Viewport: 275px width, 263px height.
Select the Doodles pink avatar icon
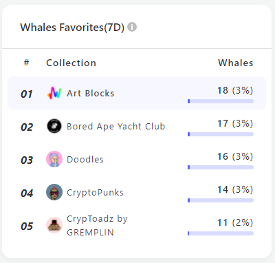pyautogui.click(x=54, y=159)
